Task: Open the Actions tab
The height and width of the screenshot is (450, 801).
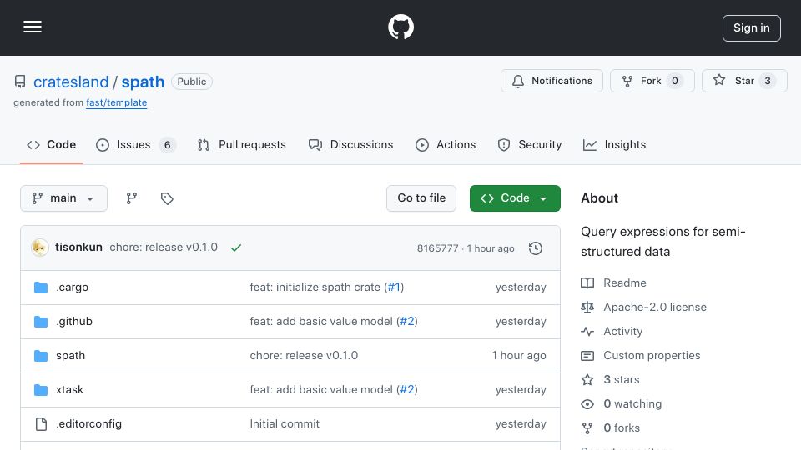Action: click(446, 145)
